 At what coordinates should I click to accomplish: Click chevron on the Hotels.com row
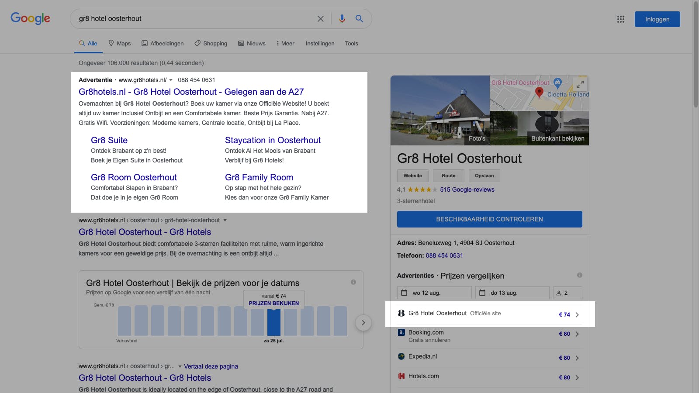577,378
